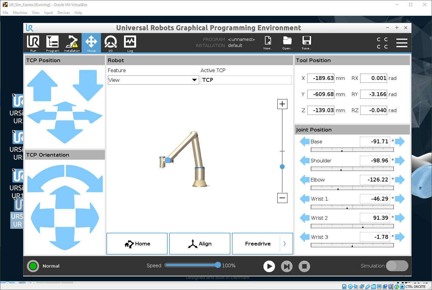Image resolution: width=432 pixels, height=290 pixels.
Task: Open the hamburger menu
Action: pos(402,43)
